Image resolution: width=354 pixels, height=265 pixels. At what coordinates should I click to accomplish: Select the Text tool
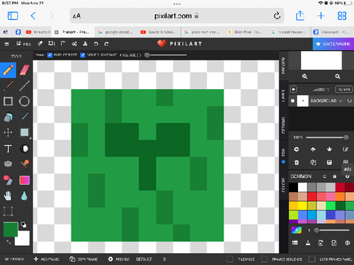pos(8,149)
